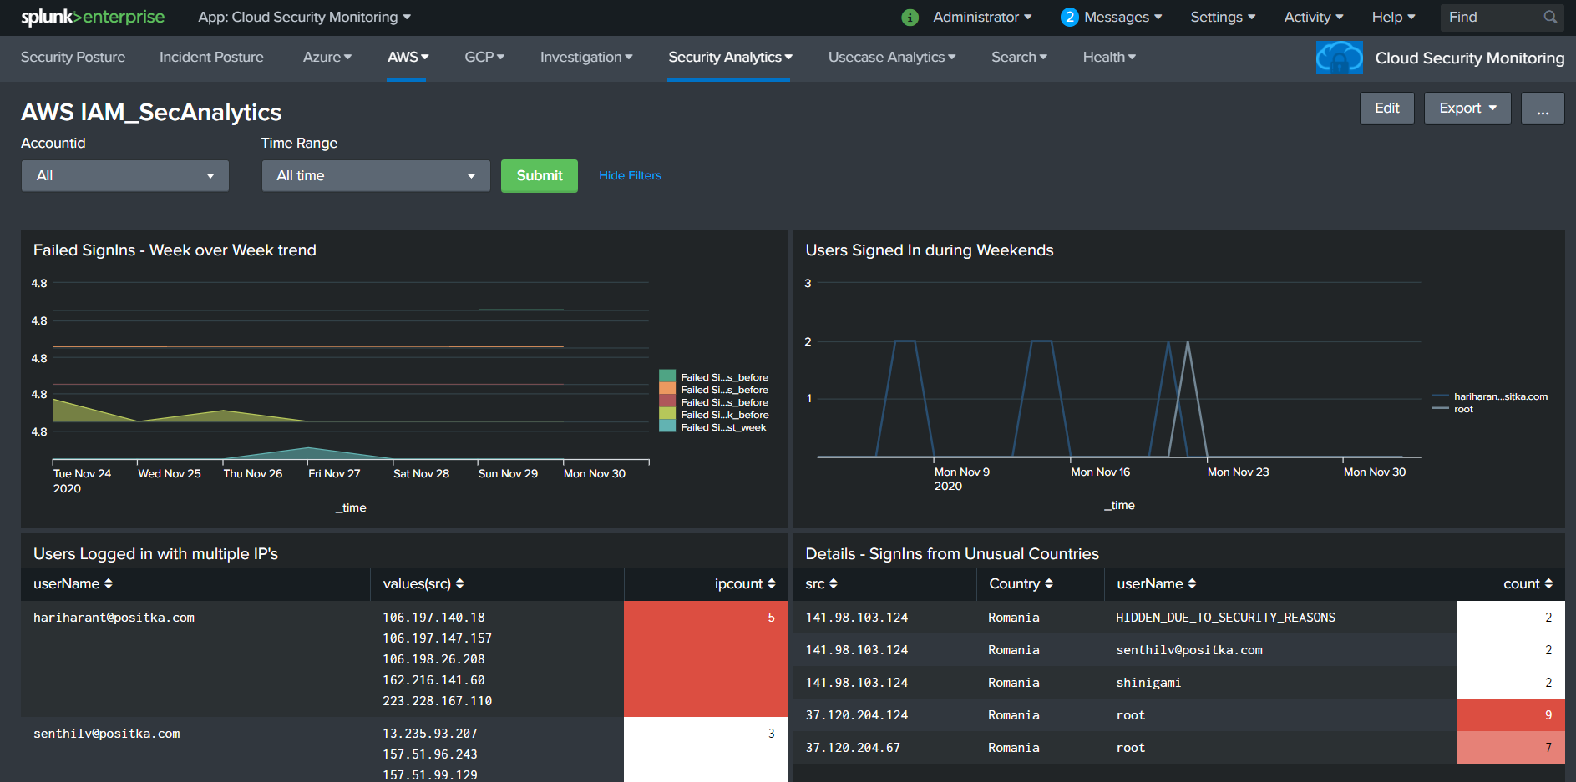Sort the values(src) column
The height and width of the screenshot is (782, 1576).
pos(423,583)
